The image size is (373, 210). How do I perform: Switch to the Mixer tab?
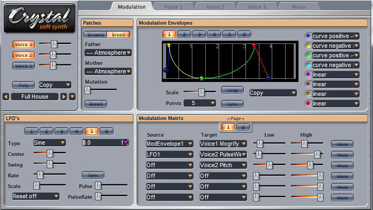click(x=299, y=6)
